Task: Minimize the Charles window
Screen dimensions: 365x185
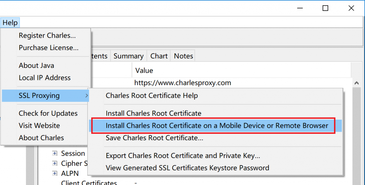Action: [300, 8]
